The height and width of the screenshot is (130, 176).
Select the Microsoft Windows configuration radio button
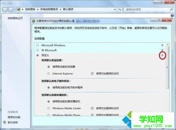(38, 45)
